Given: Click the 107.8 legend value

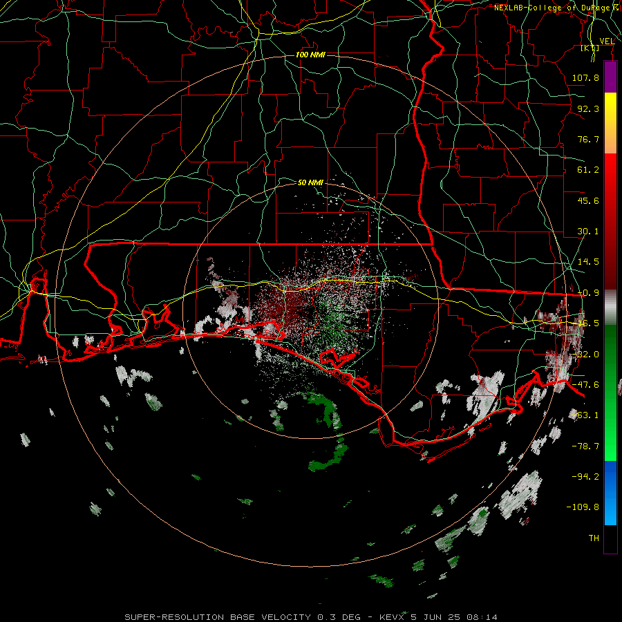Looking at the screenshot, I should coord(585,77).
